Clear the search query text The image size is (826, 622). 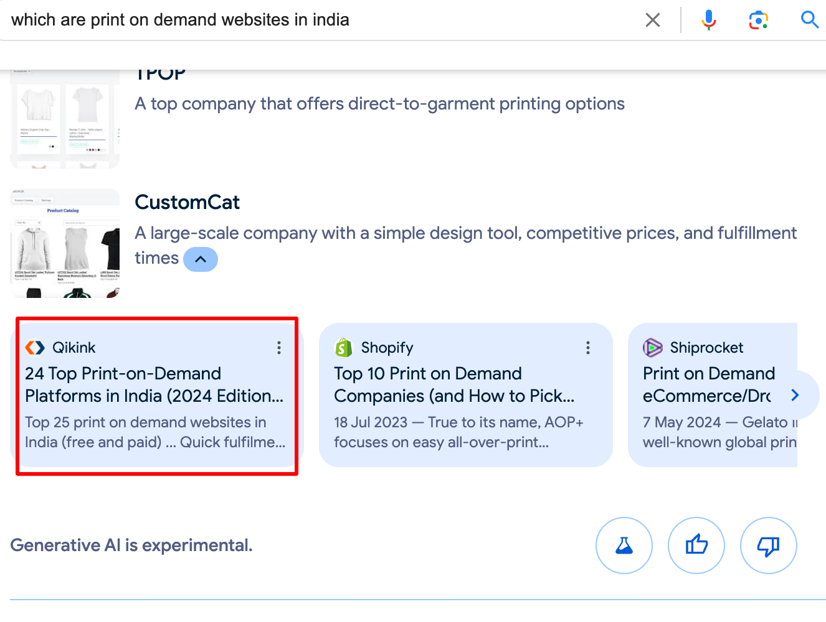click(653, 20)
